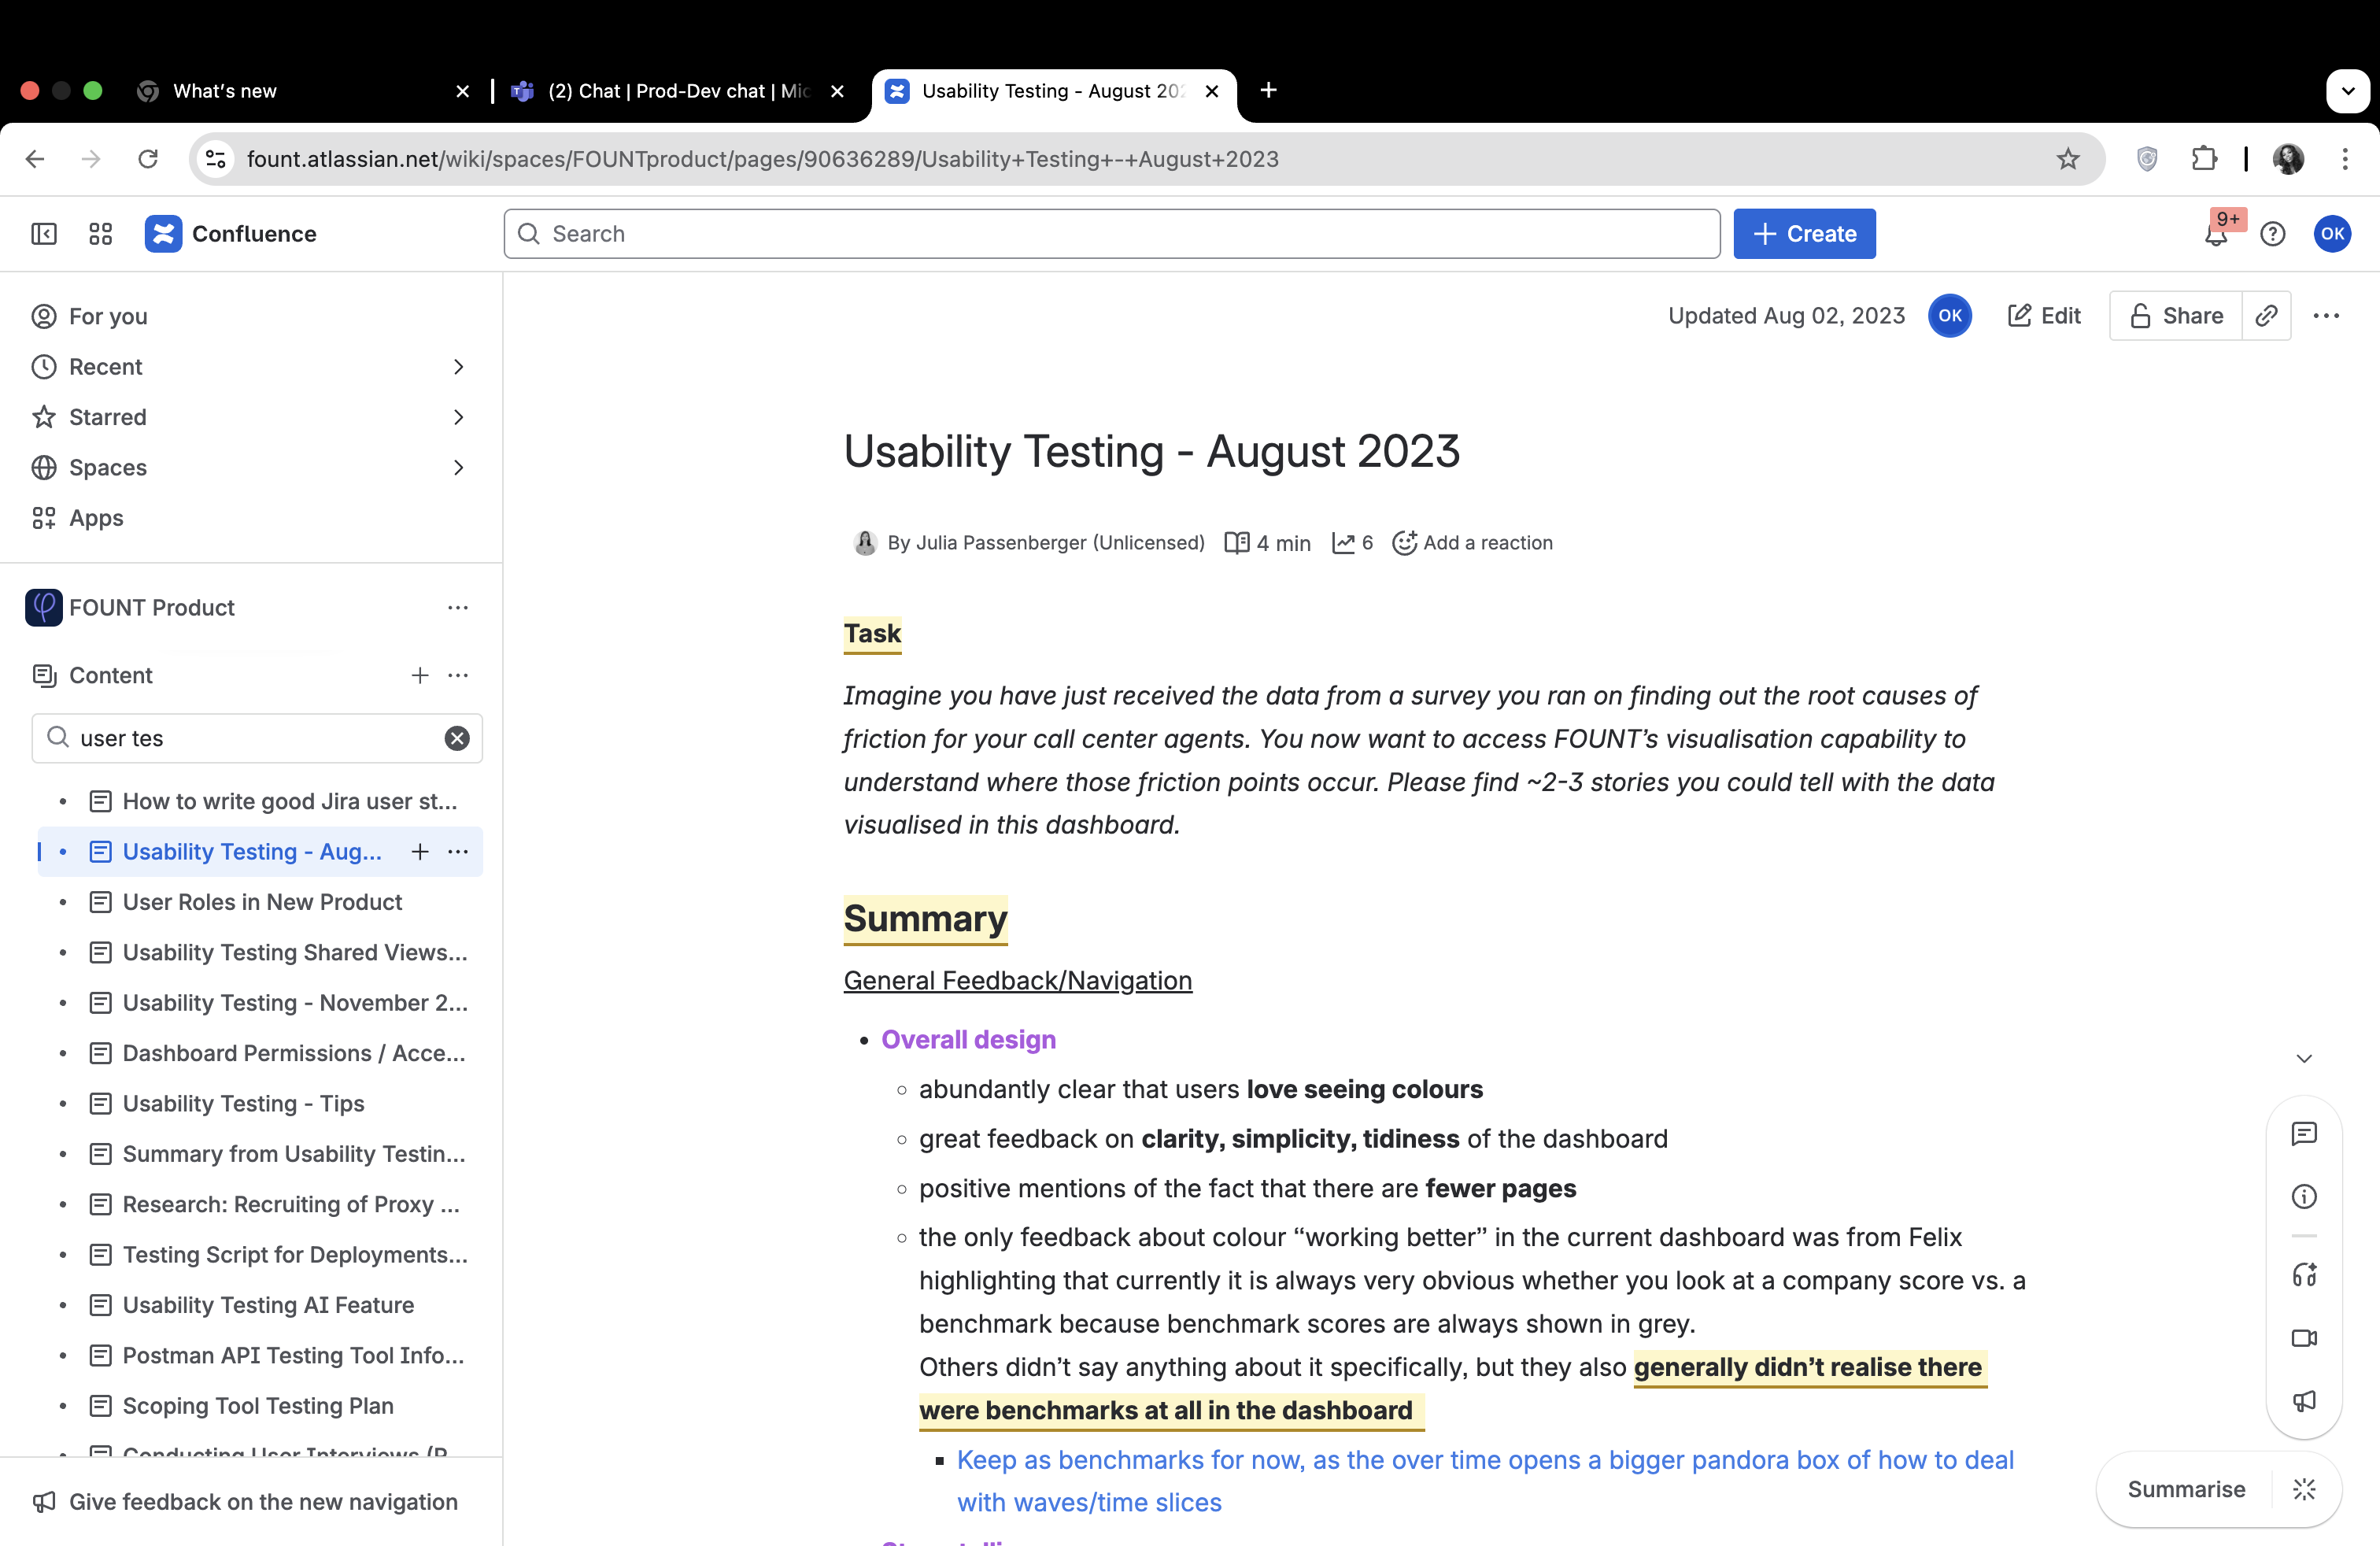Open the browser extensions puzzle icon
2380x1546 pixels.
coord(2204,159)
